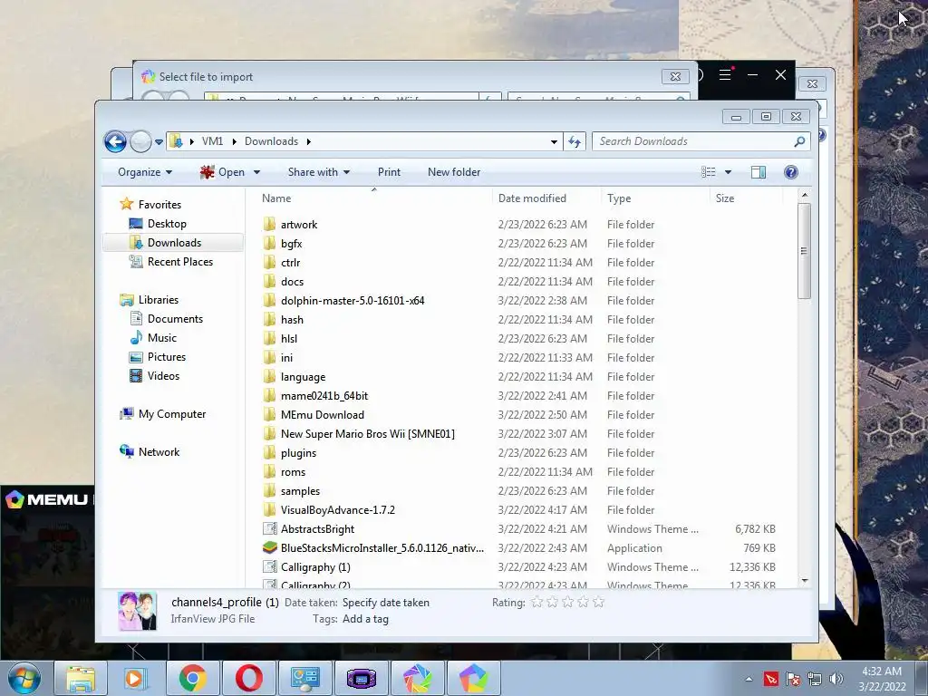The image size is (928, 696).
Task: Click the refresh button beside address bar
Action: tap(574, 141)
